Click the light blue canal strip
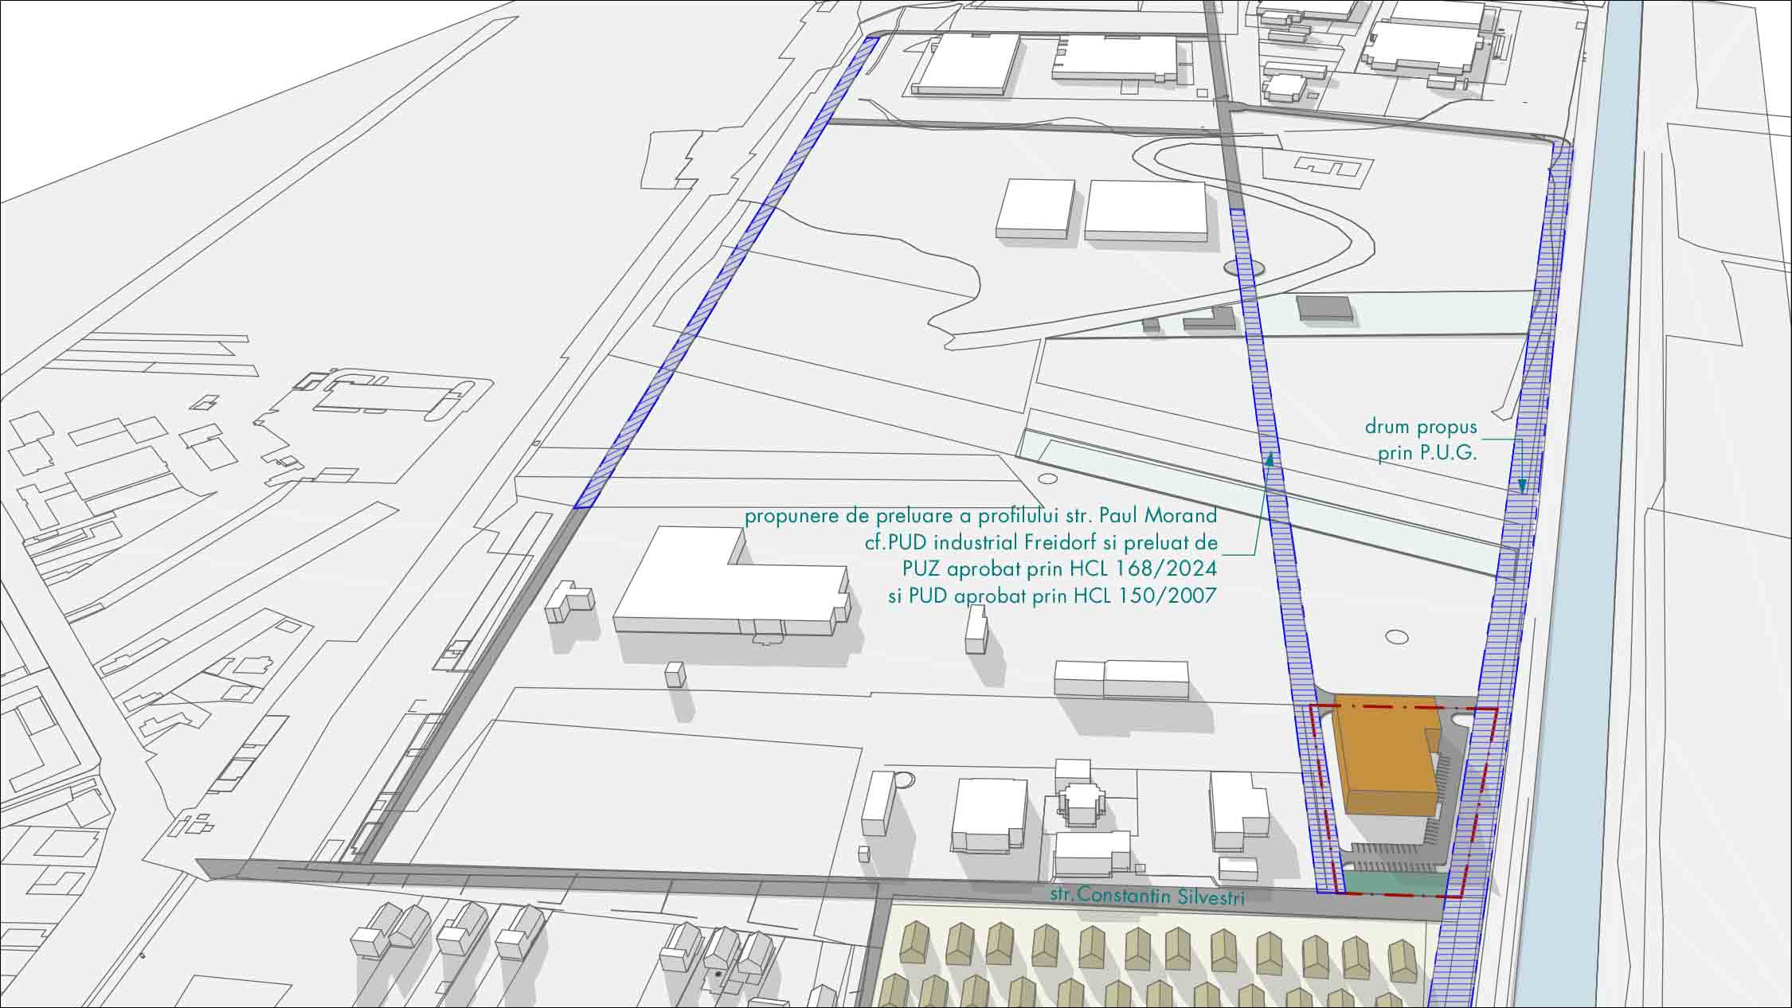Screen dimensions: 1792x1008 [1593, 478]
